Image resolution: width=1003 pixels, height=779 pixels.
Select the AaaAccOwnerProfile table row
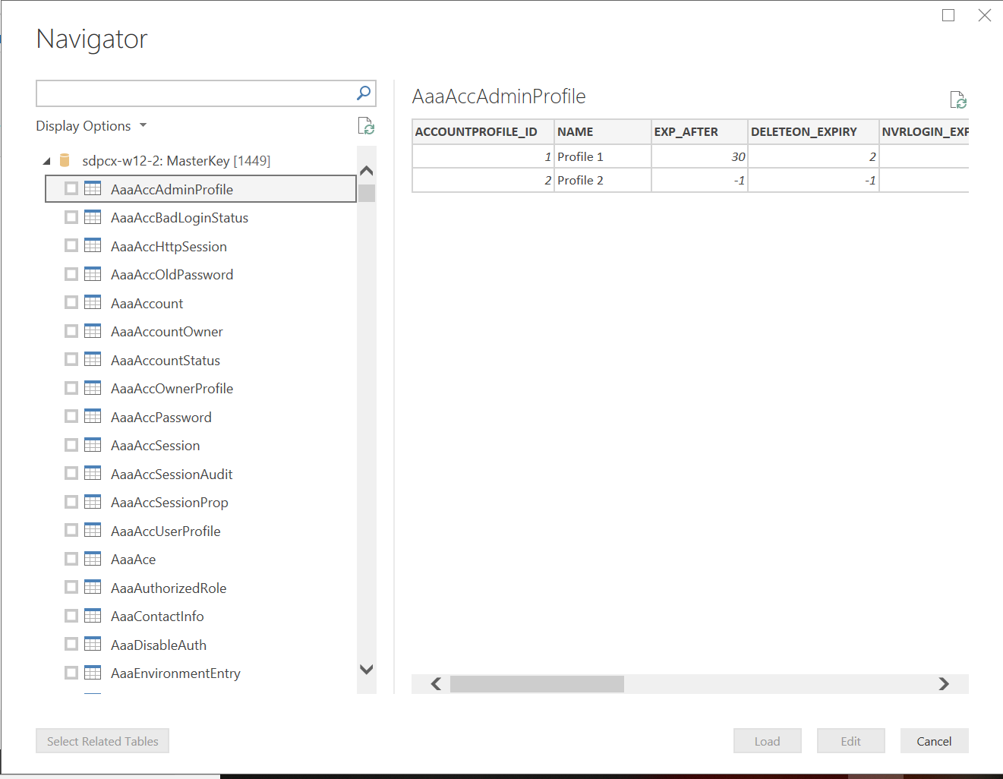200,388
